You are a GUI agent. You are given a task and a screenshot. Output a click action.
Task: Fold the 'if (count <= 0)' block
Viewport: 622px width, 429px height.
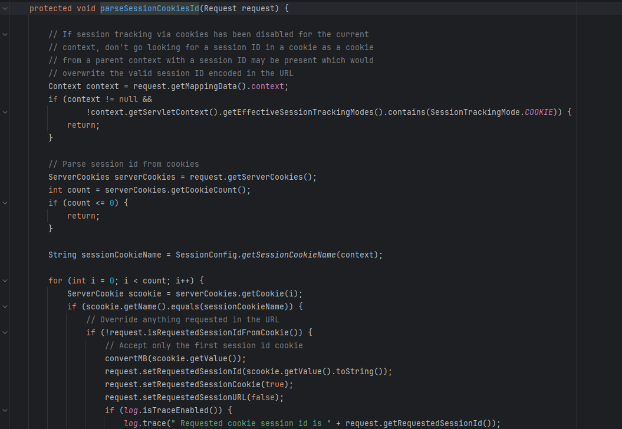(x=5, y=203)
